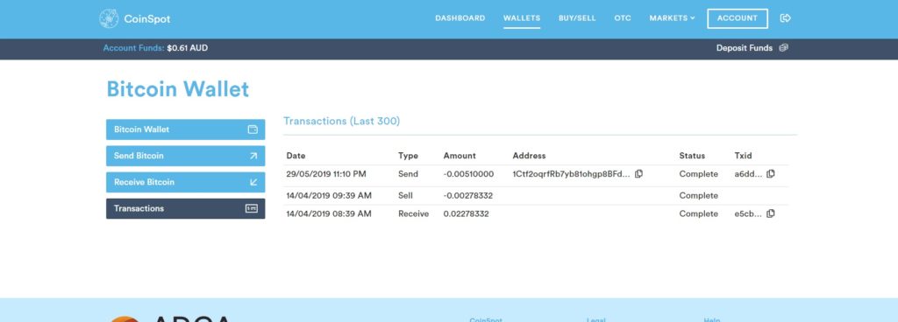Click the Account Funds $0.61 AUD balance
The width and height of the screenshot is (898, 322).
pos(155,48)
